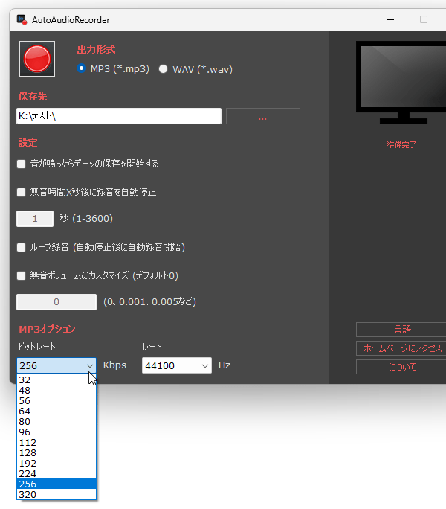
Task: Enable auto-stop after X seconds of silence
Action: (x=21, y=192)
